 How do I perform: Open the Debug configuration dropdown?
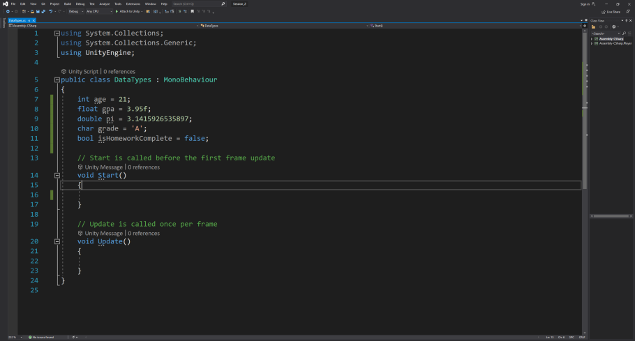76,11
